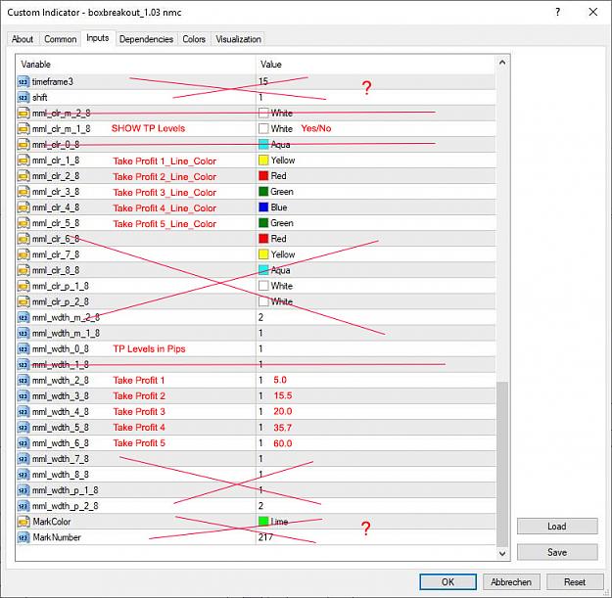Click the help question mark in title bar
Screen dimensions: 612x598
[x=558, y=13]
